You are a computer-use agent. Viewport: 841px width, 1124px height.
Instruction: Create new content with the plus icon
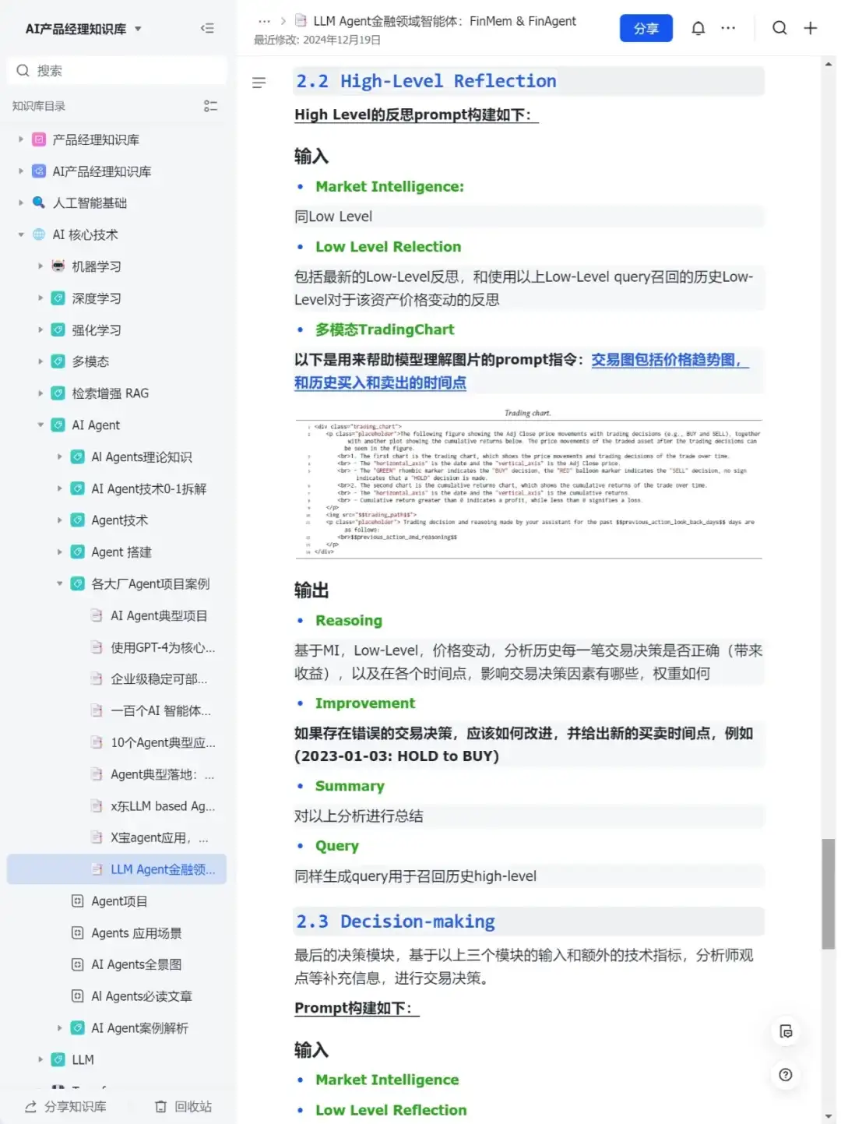click(x=810, y=28)
